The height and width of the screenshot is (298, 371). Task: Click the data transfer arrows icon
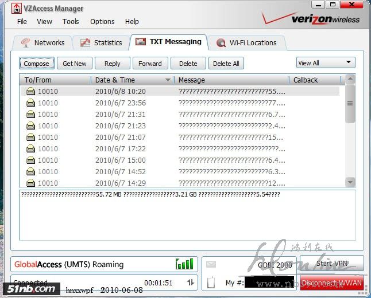coord(191,282)
